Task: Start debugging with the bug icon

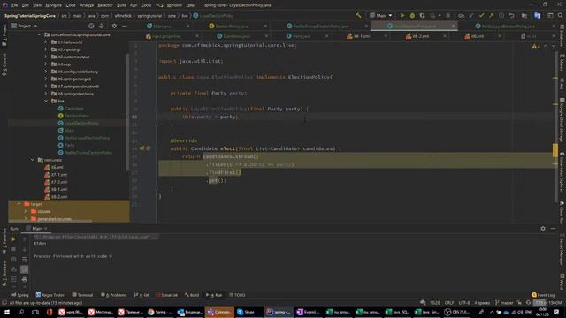Action: click(x=412, y=16)
